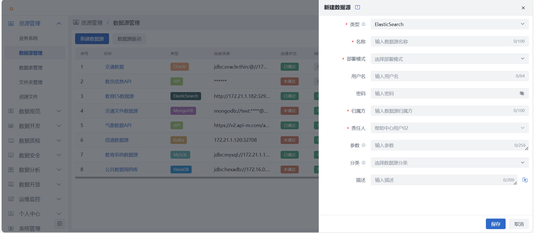Click the info icon next to 分类 label

pos(364,163)
